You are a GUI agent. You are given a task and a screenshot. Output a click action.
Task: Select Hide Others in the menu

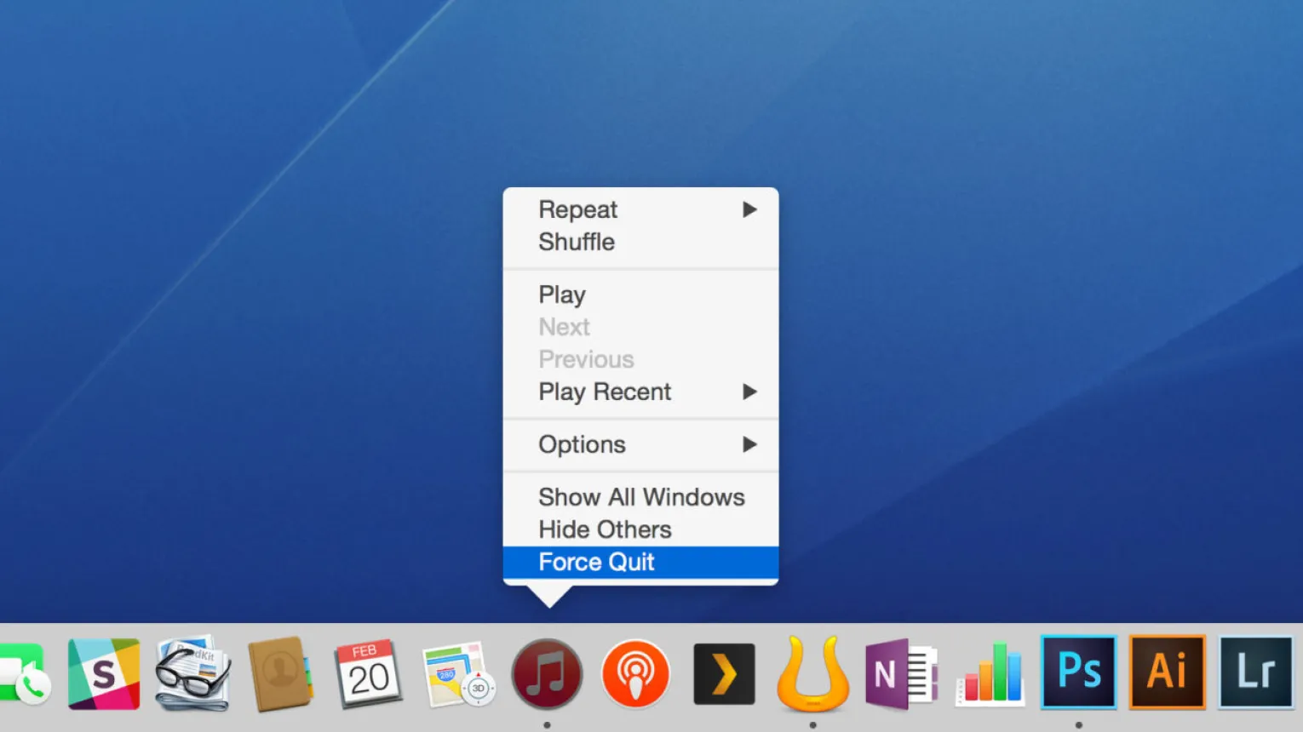(x=640, y=529)
